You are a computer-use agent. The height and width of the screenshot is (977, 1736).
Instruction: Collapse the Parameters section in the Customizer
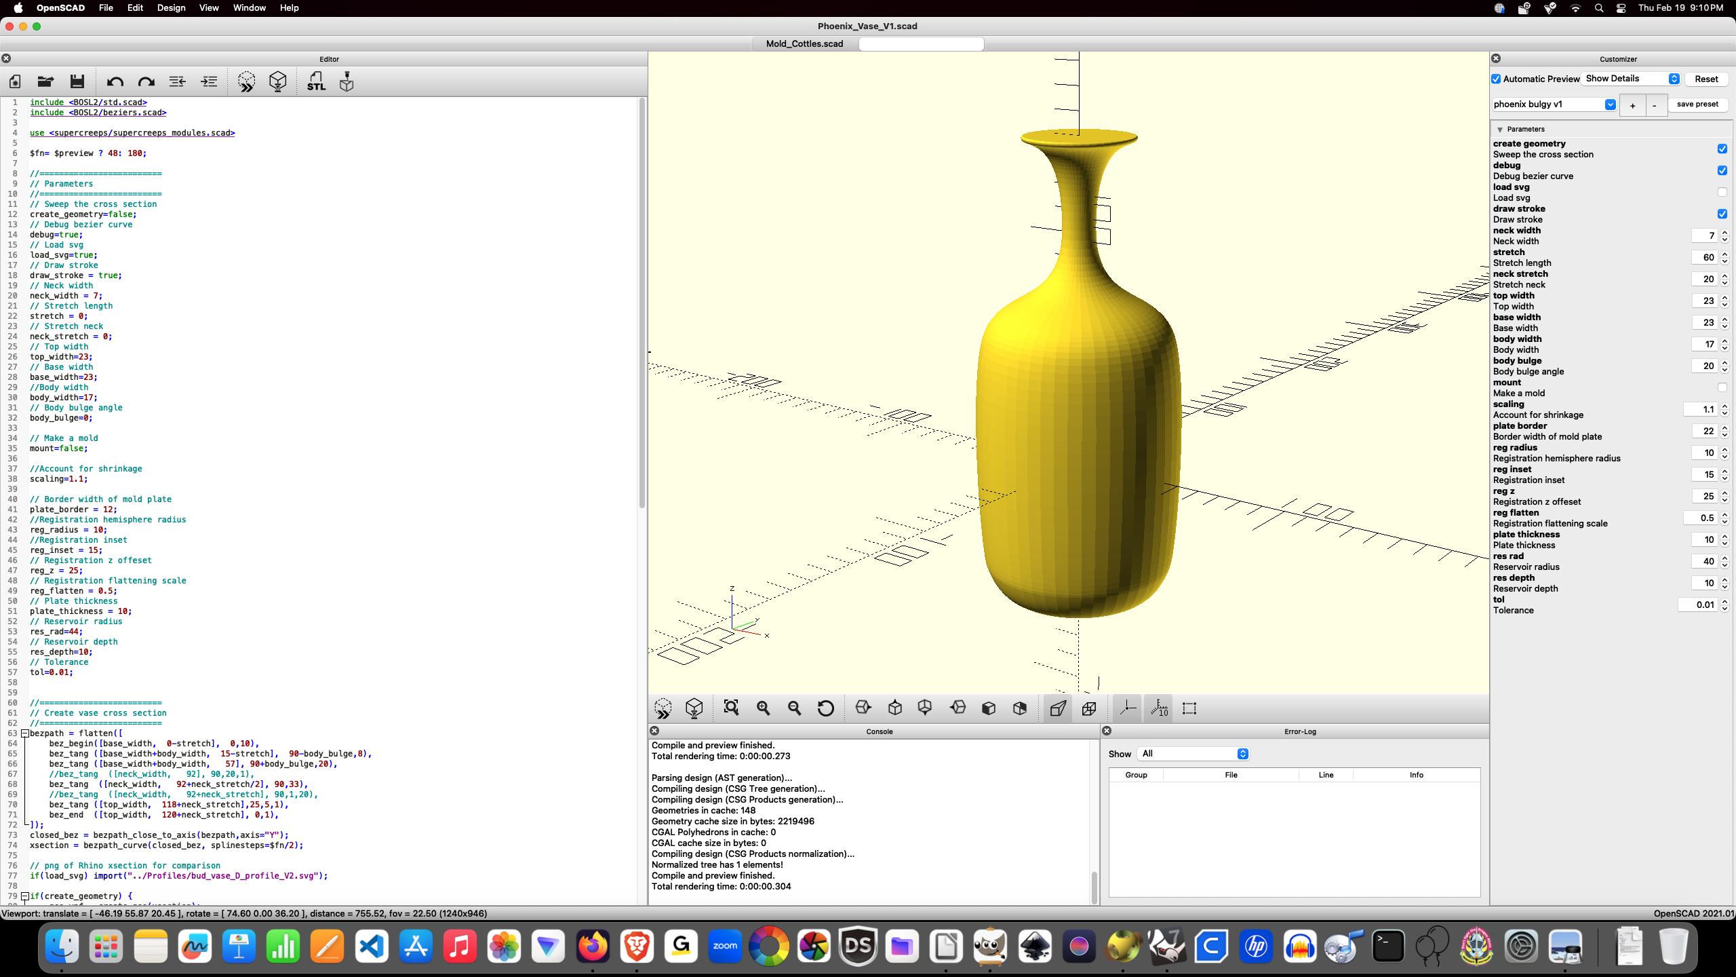coord(1499,129)
